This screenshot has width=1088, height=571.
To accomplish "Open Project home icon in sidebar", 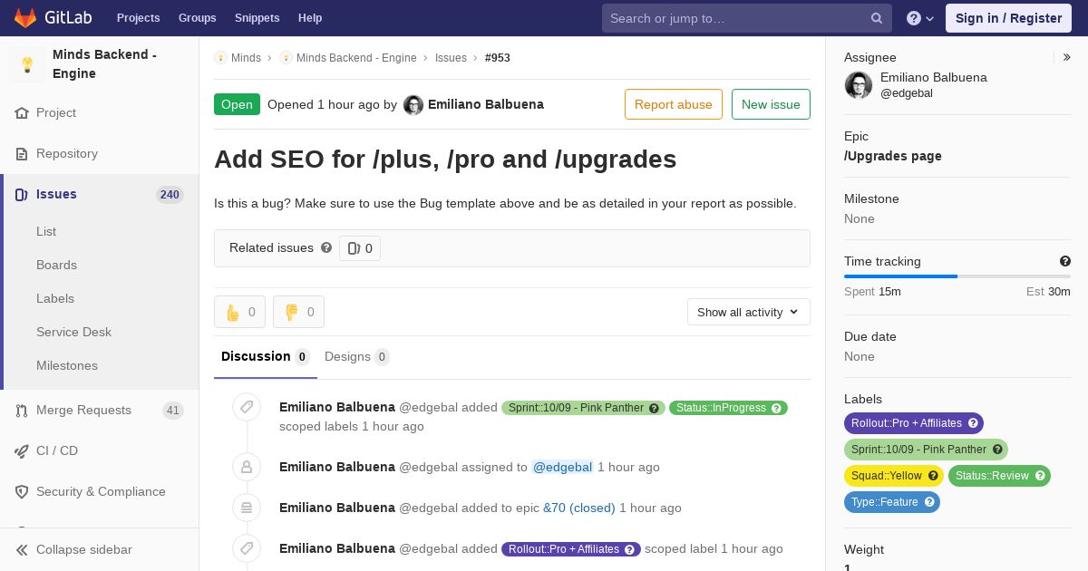I will 22,113.
